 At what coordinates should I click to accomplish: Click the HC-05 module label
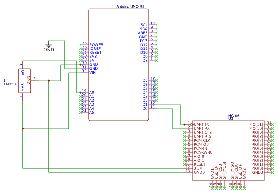coord(234,116)
